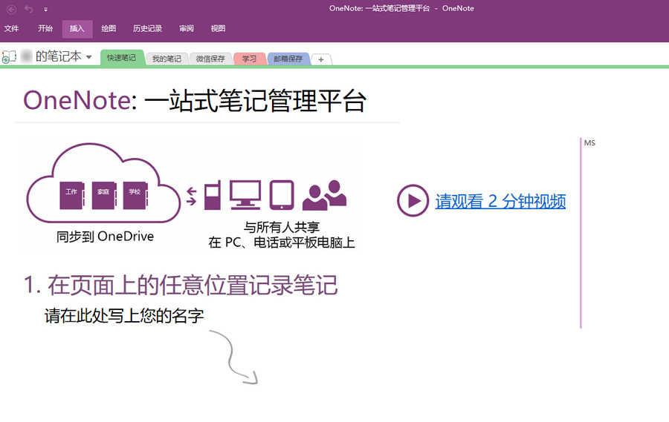Add a new section with plus tab

(321, 59)
